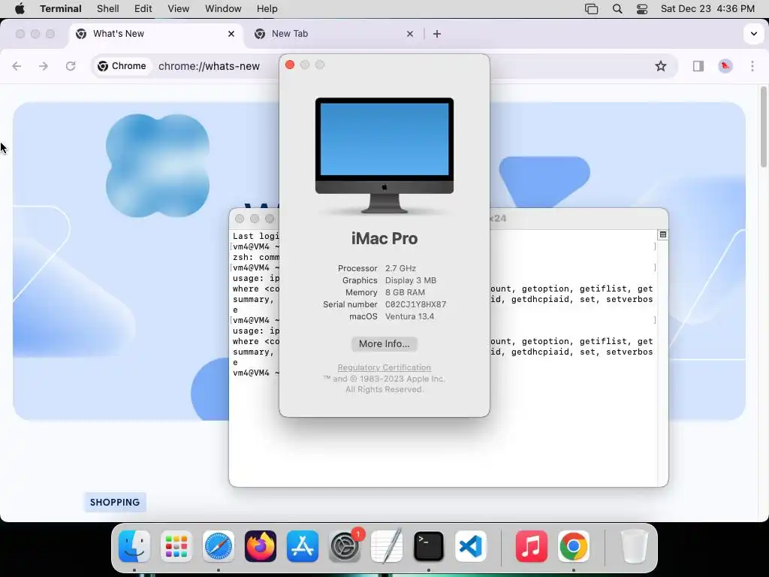Open the Edit menu

[x=143, y=9]
